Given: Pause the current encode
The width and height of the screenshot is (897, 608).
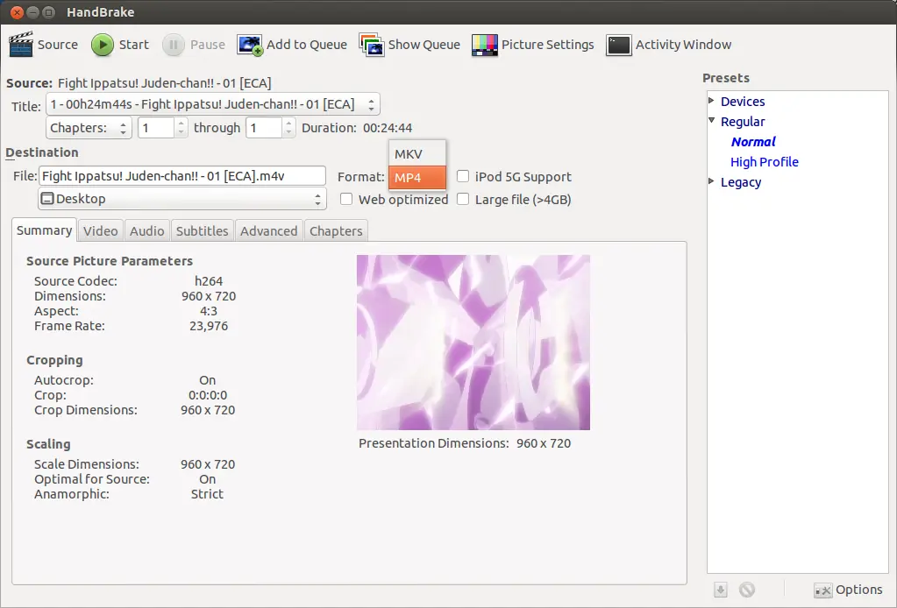Looking at the screenshot, I should 194,45.
